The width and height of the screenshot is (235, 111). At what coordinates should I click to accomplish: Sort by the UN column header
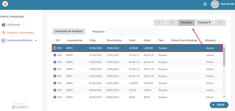[58, 40]
